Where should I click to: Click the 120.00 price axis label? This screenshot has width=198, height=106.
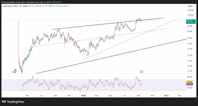[x=190, y=10]
